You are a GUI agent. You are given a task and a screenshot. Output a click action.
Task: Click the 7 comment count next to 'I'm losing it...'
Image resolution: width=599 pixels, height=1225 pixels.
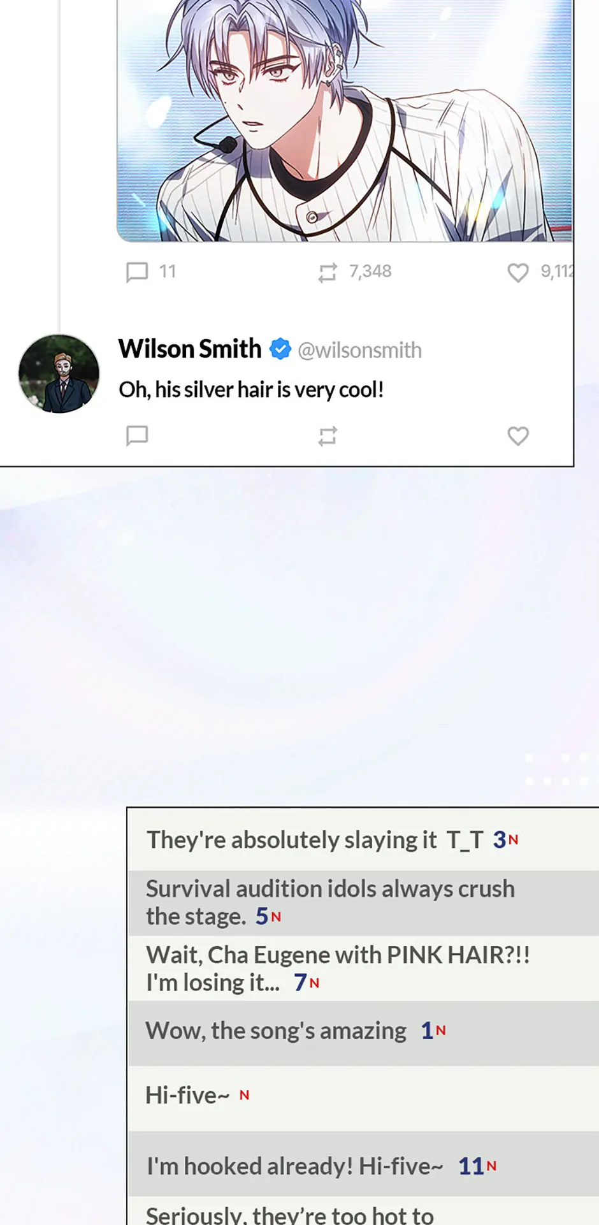click(x=300, y=982)
